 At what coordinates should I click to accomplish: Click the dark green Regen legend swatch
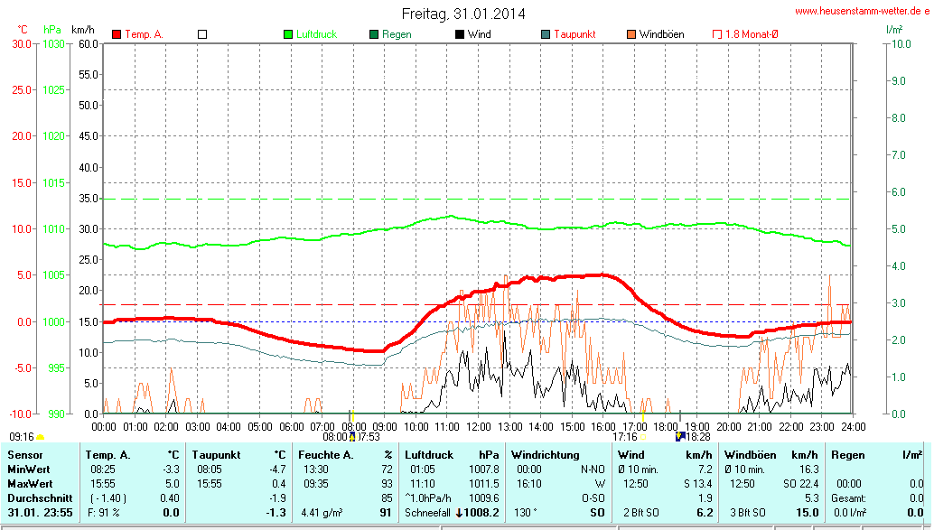coord(374,34)
